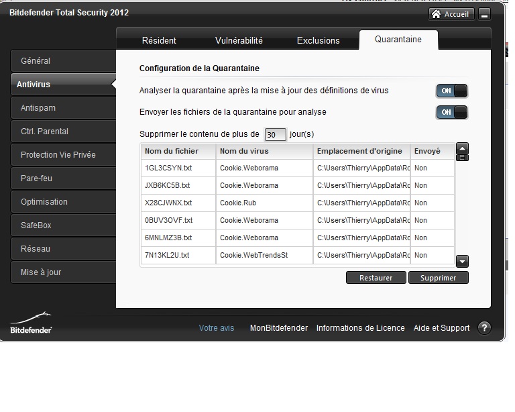Image resolution: width=515 pixels, height=412 pixels.
Task: Open the Mise à jour section
Action: point(64,272)
